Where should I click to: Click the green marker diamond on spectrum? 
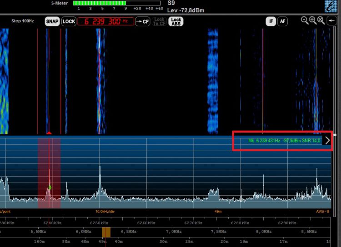pos(50,188)
